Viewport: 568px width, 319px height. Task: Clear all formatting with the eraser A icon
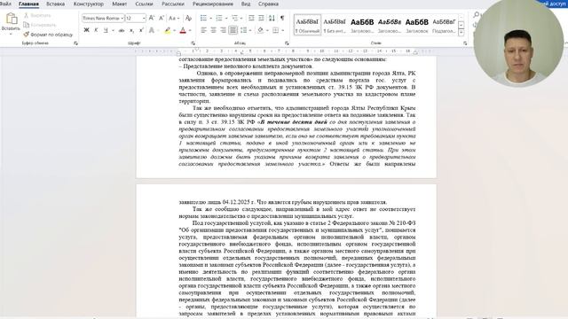pos(188,18)
